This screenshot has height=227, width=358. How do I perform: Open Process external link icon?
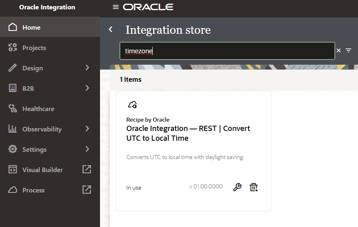87,190
